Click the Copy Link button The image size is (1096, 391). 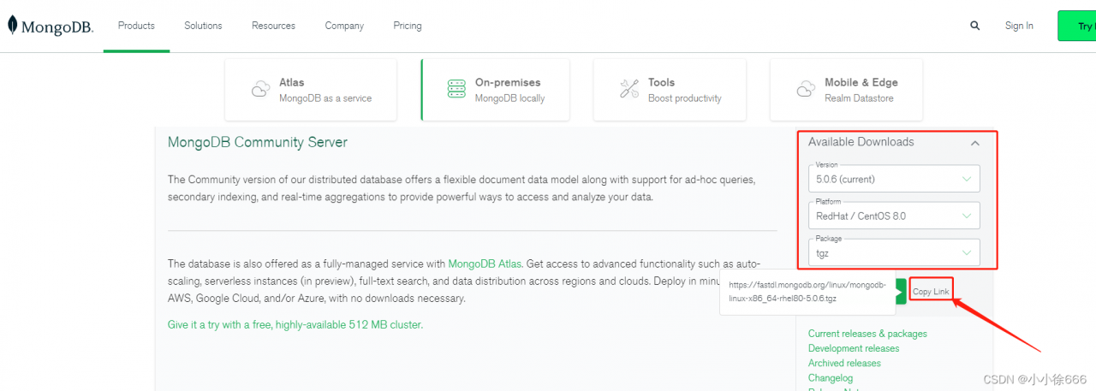coord(931,292)
